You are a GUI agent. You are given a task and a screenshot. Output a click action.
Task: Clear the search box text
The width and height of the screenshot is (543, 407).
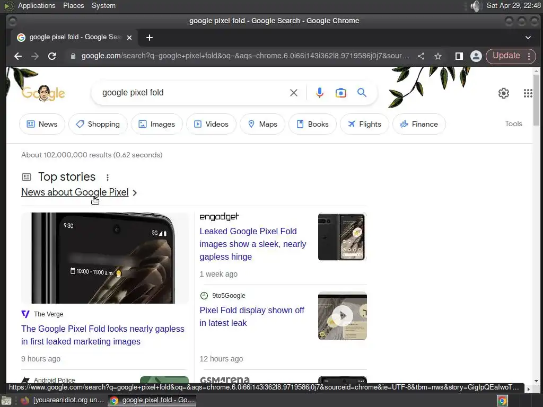(294, 93)
